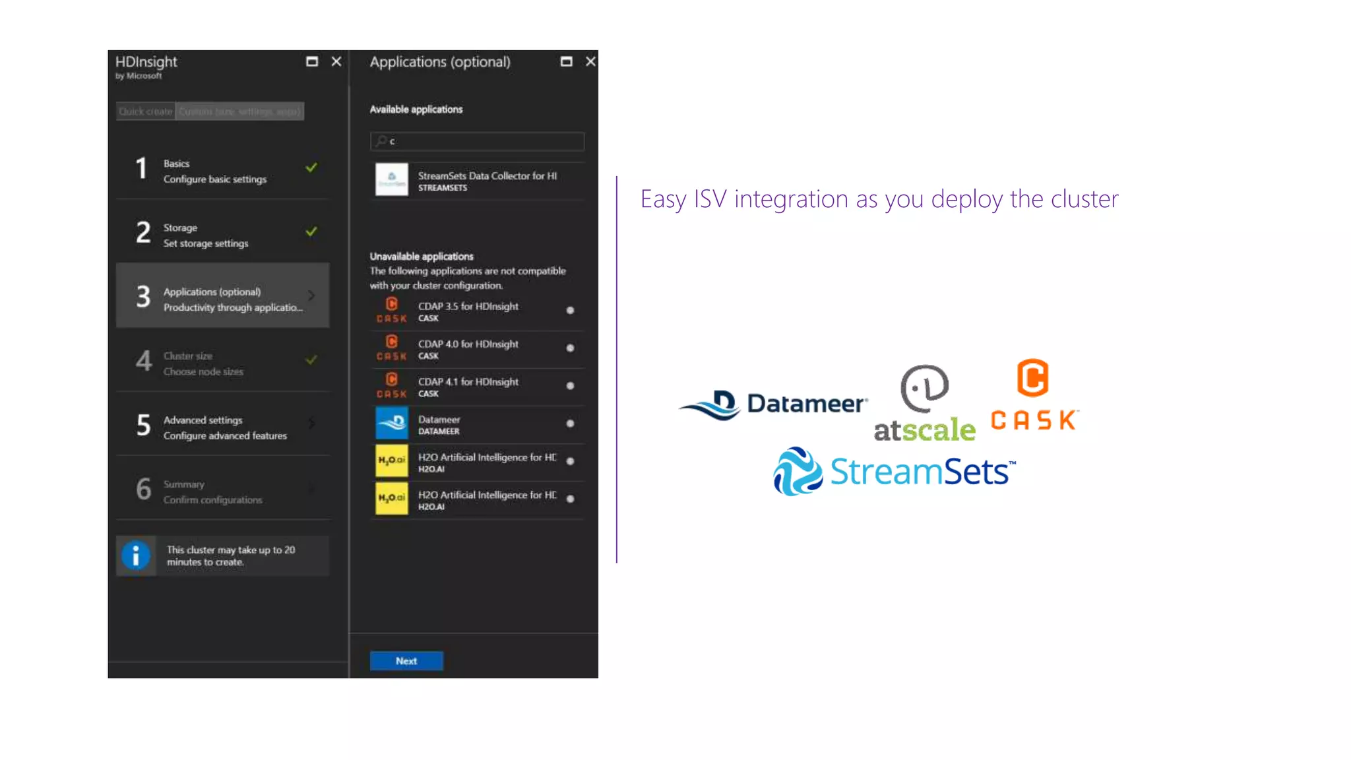The image size is (1351, 760).
Task: Click the StreamSets Data Collector app icon
Action: [x=392, y=179]
